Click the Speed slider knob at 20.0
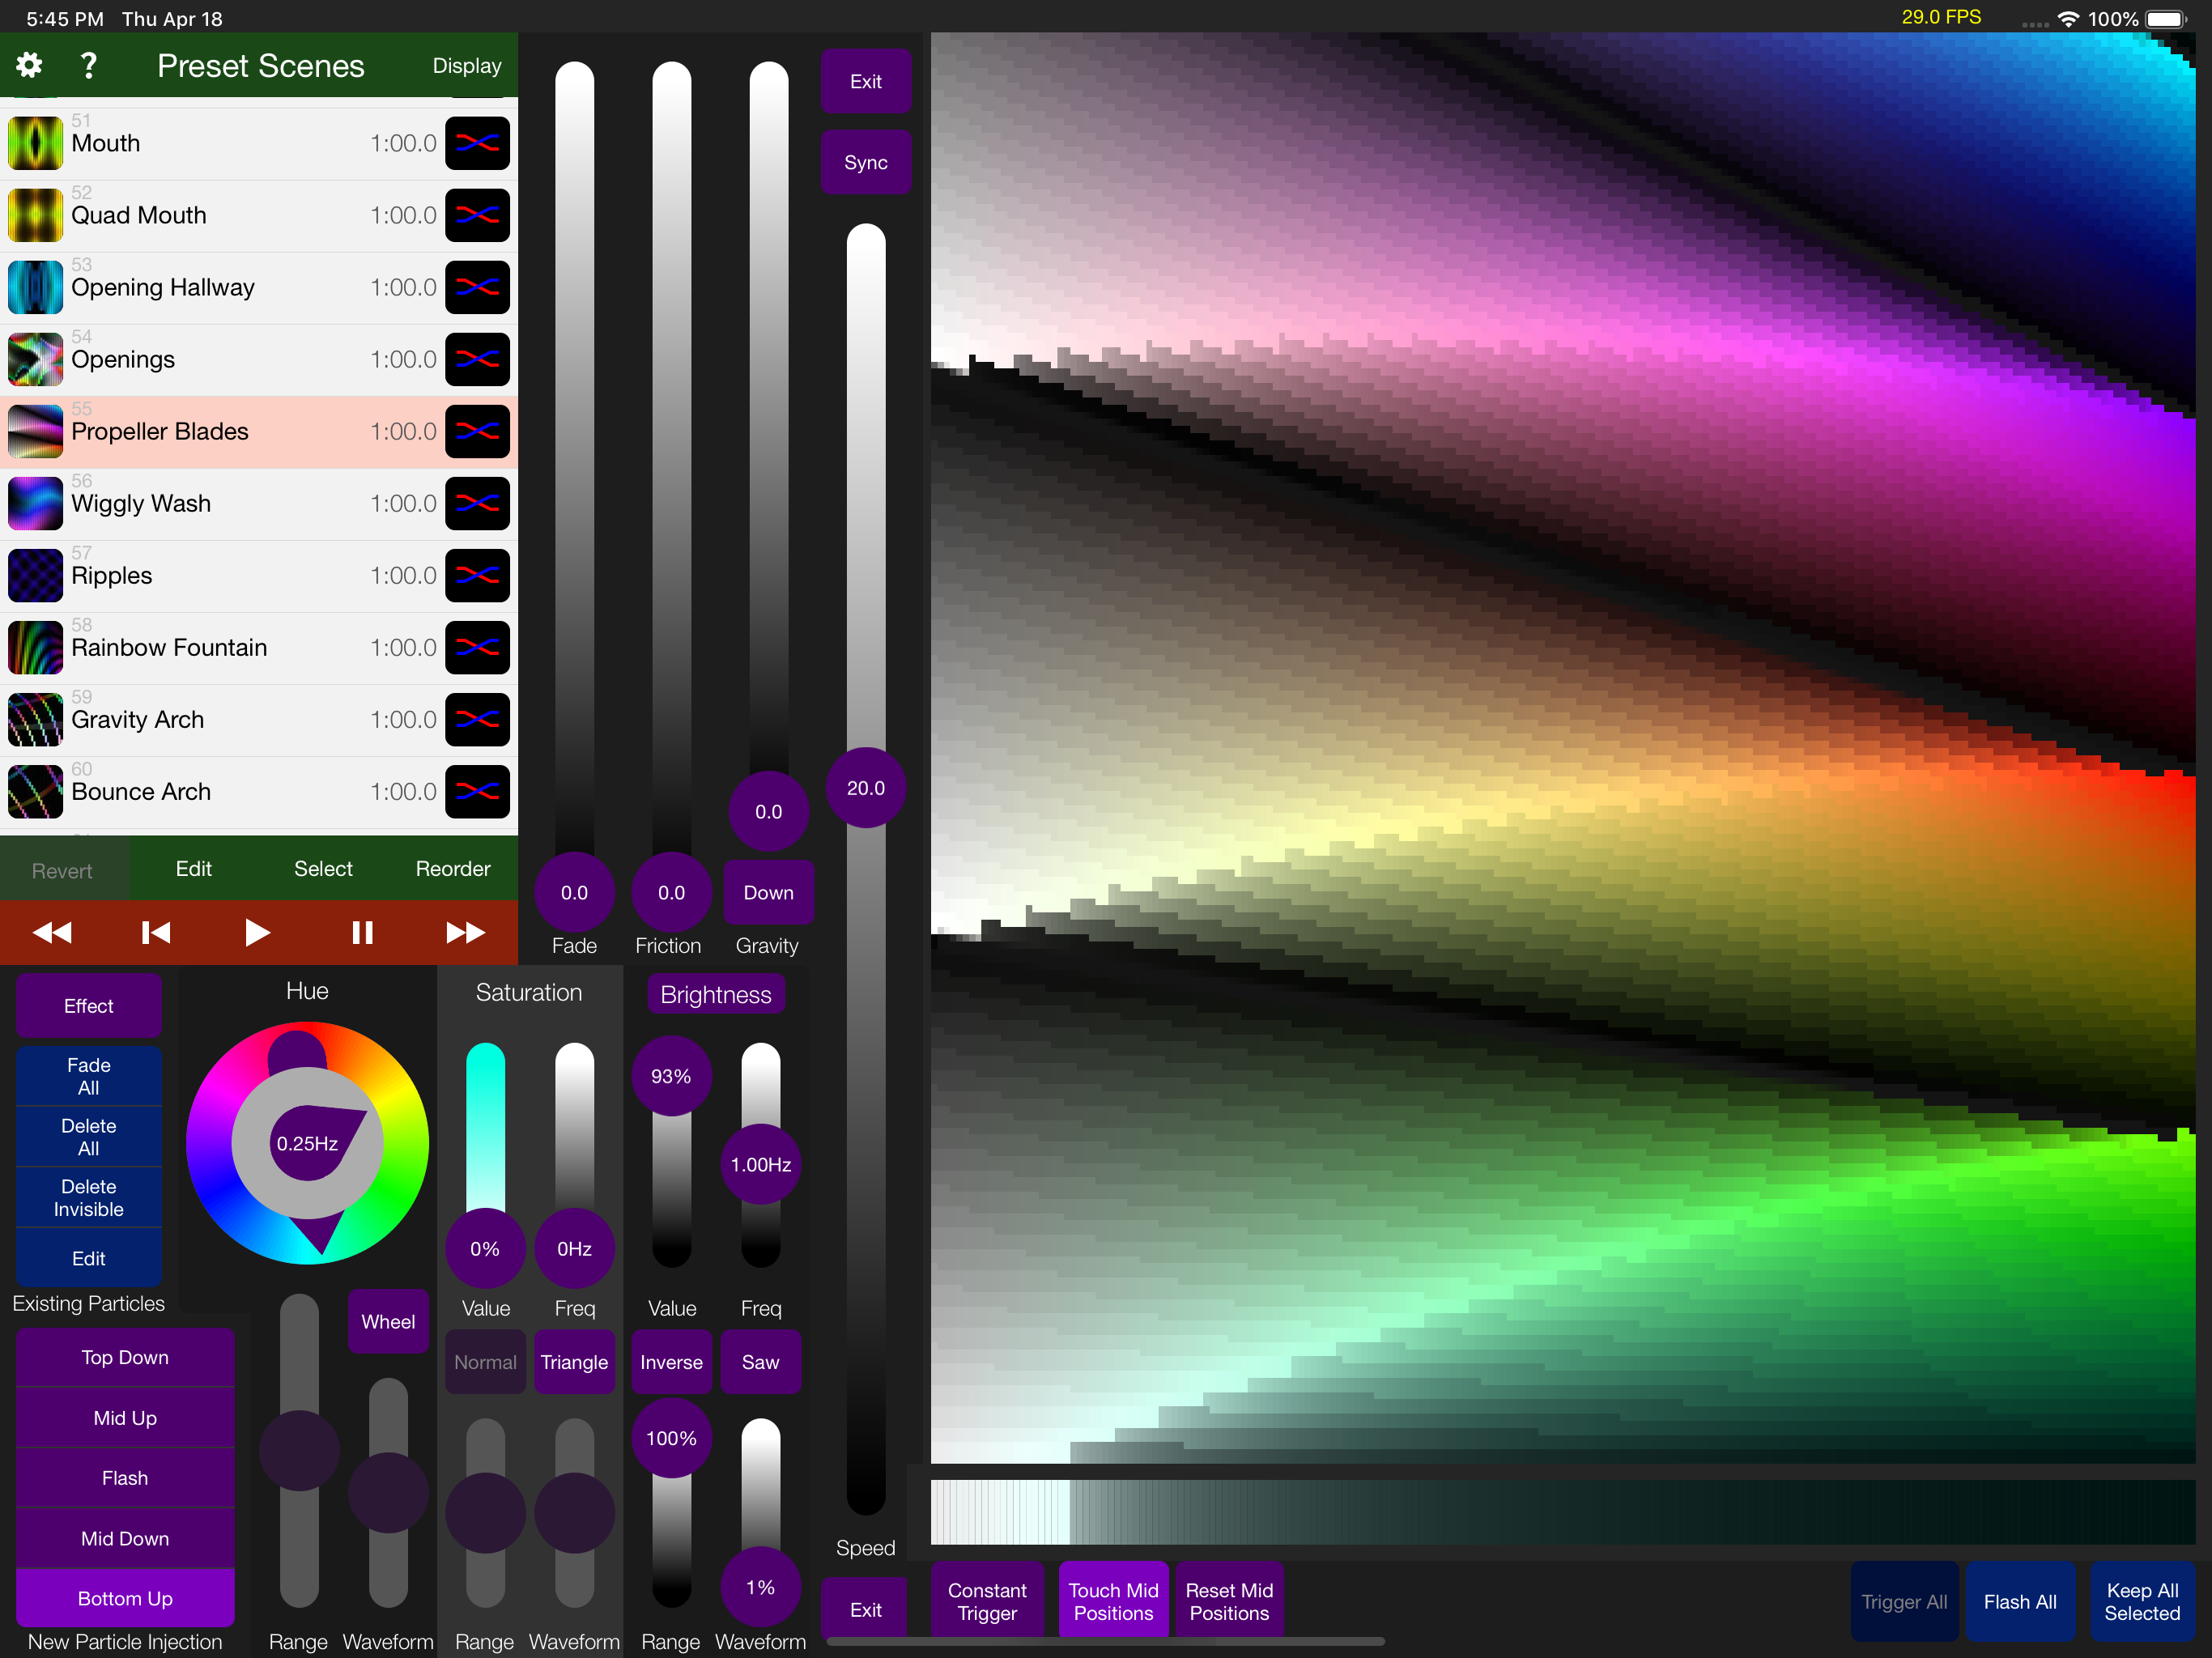This screenshot has width=2212, height=1658. pos(866,788)
